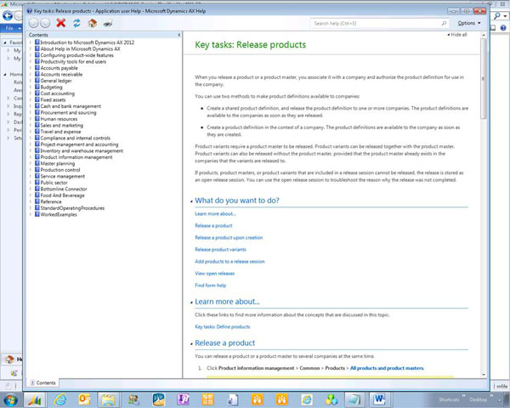The image size is (510, 408).
Task: Follow the Find form help link
Action: pos(211,286)
